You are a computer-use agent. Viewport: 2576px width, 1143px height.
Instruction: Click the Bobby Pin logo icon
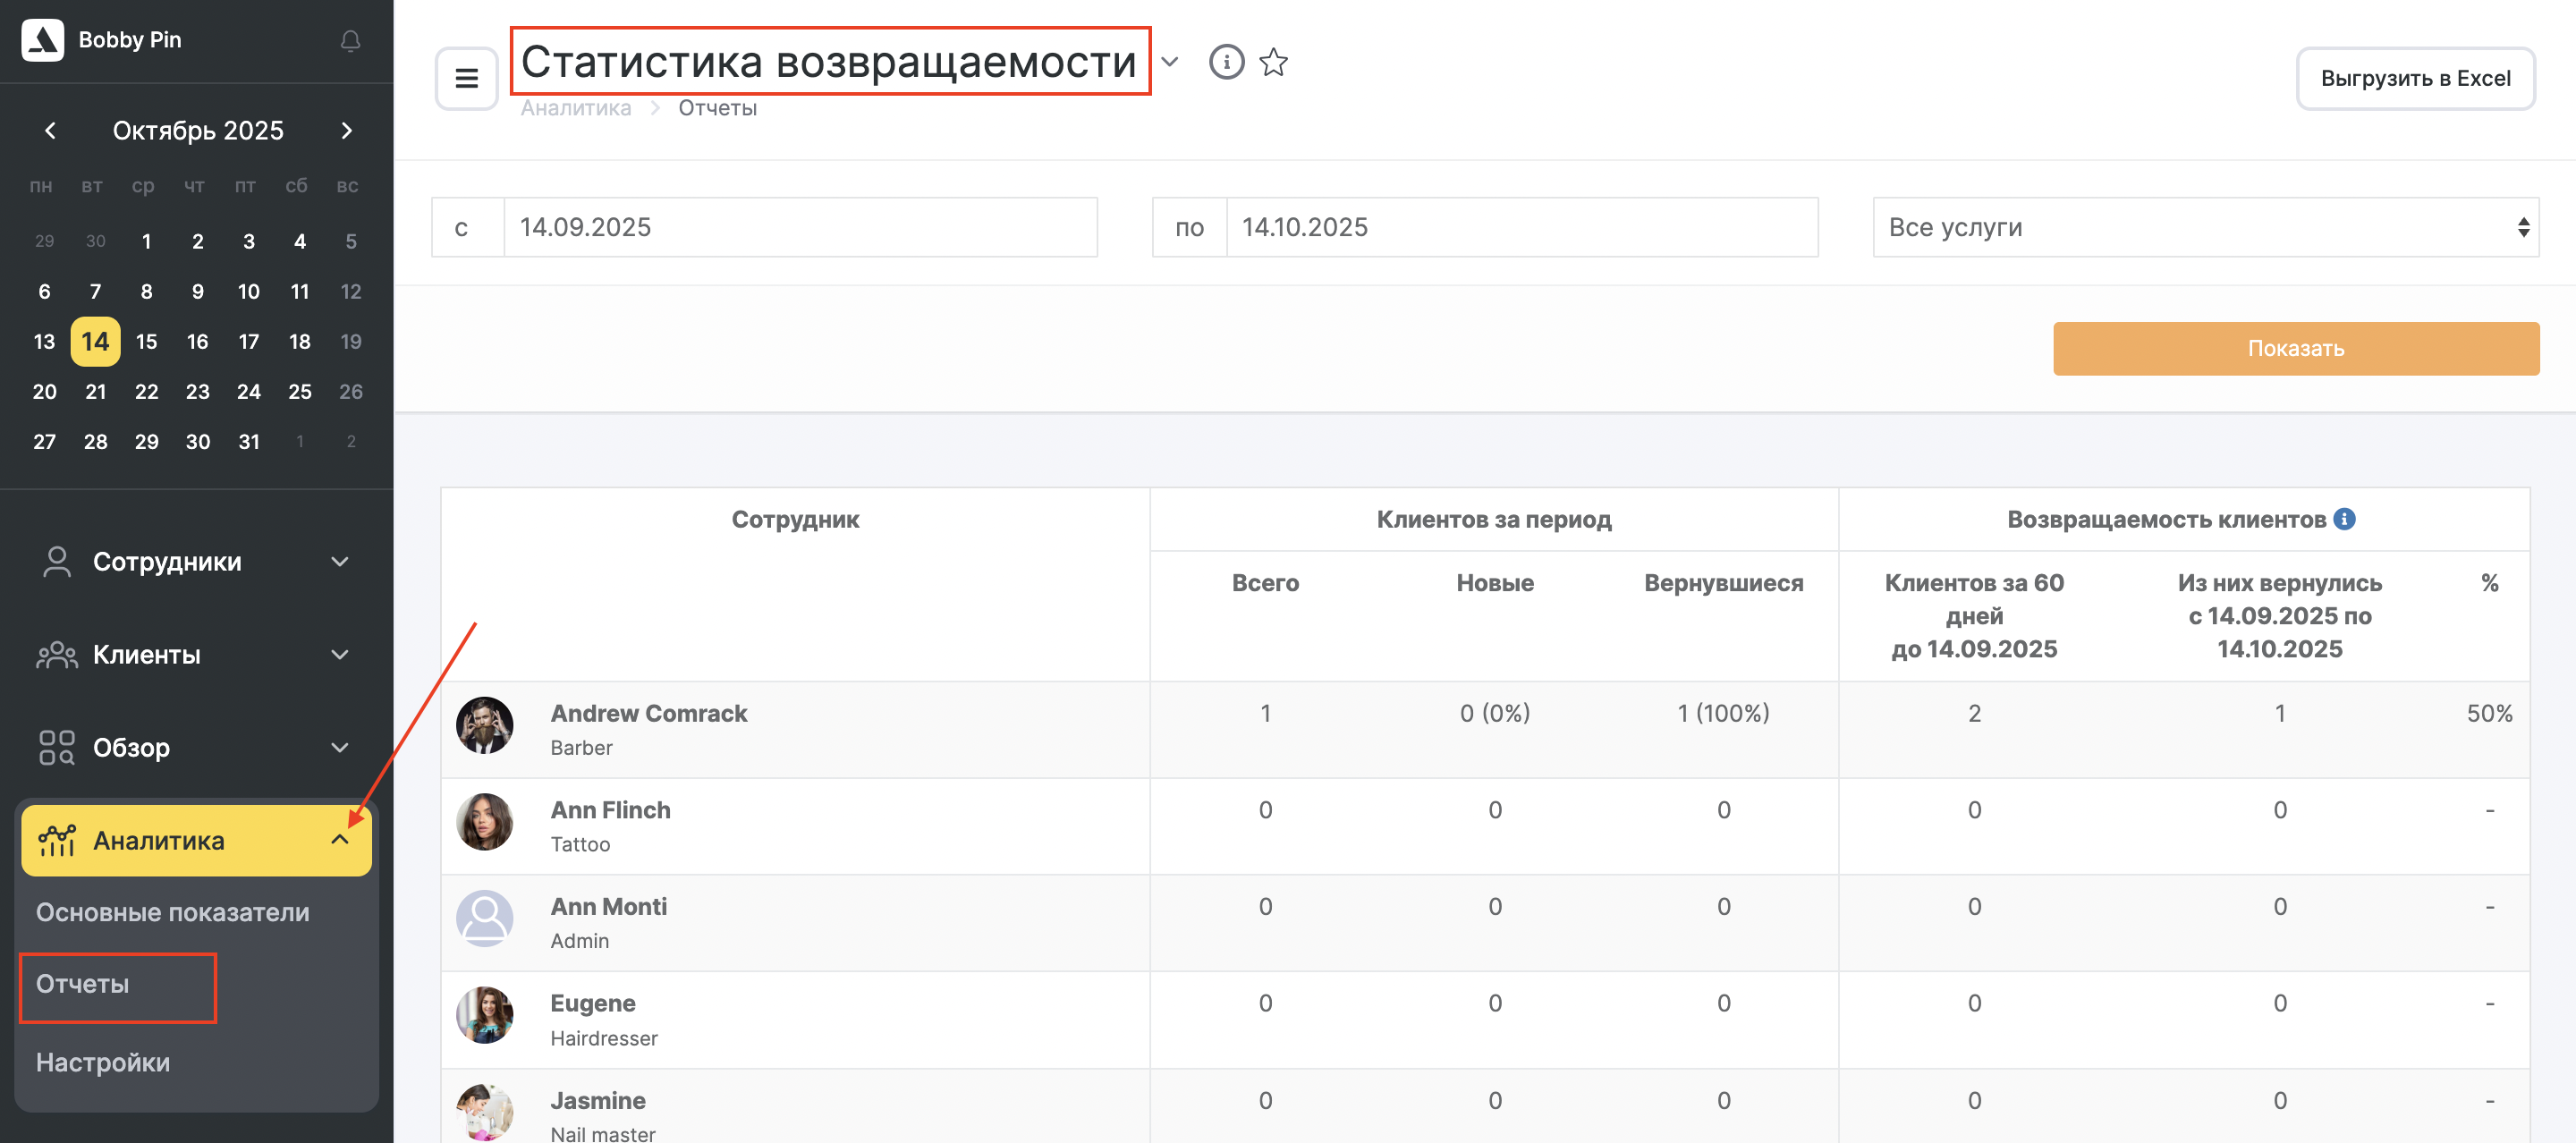coord(43,40)
